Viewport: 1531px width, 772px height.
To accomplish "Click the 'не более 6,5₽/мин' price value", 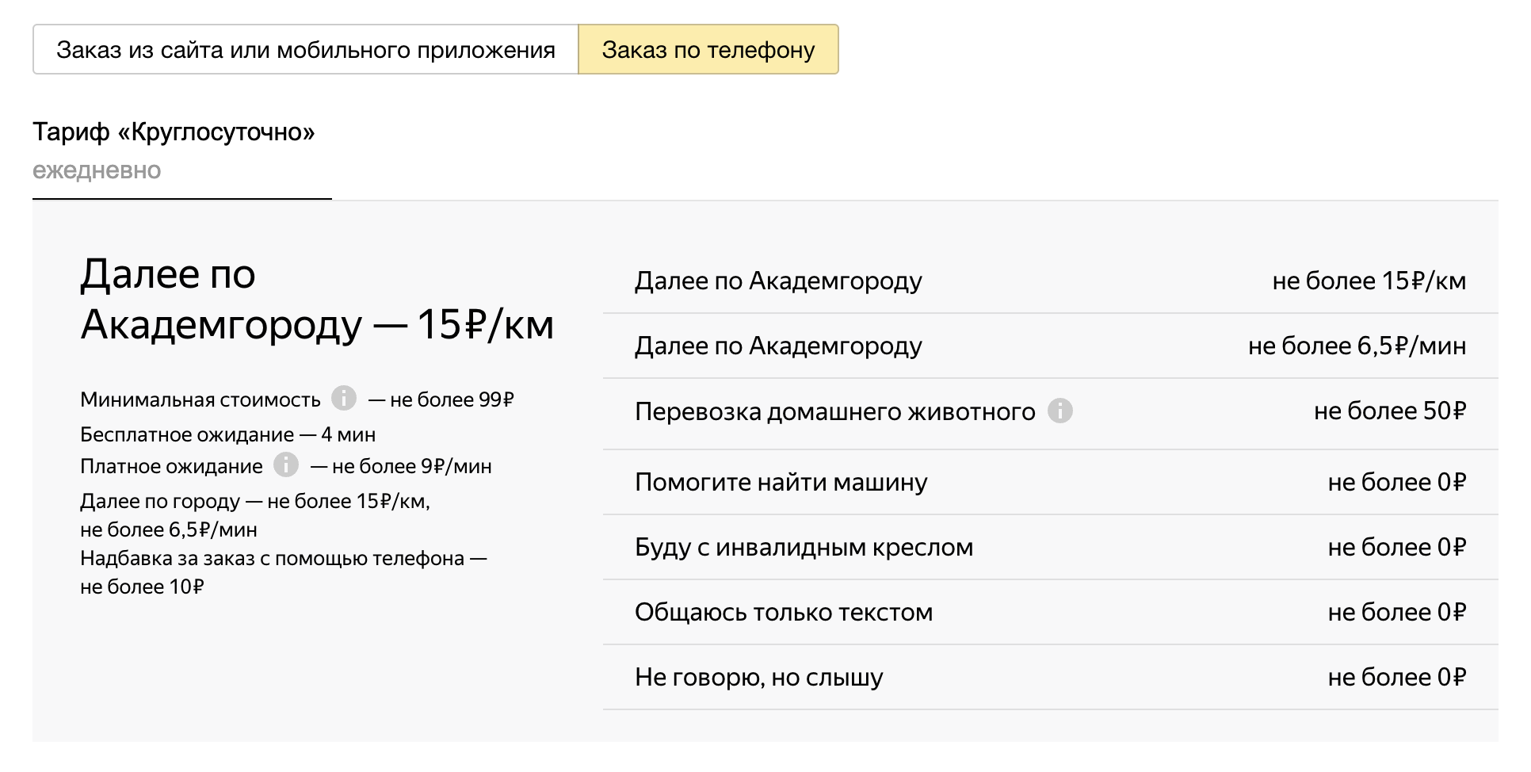I will 1357,346.
